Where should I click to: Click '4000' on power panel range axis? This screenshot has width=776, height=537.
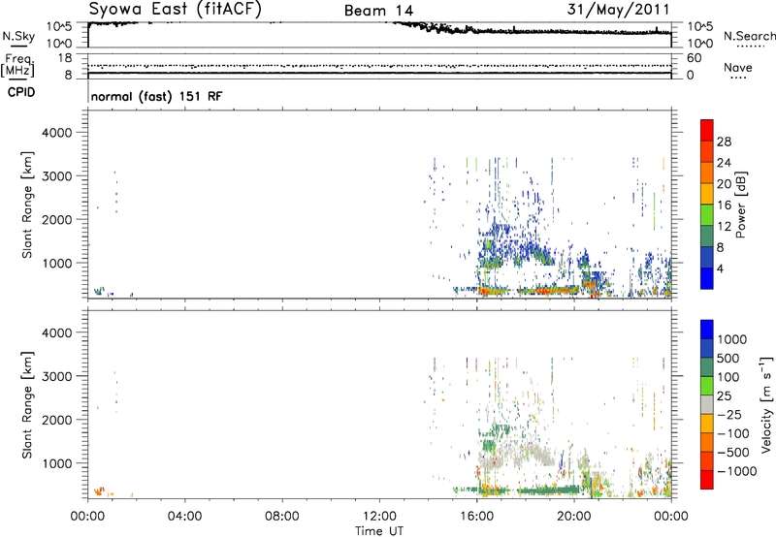pos(57,133)
